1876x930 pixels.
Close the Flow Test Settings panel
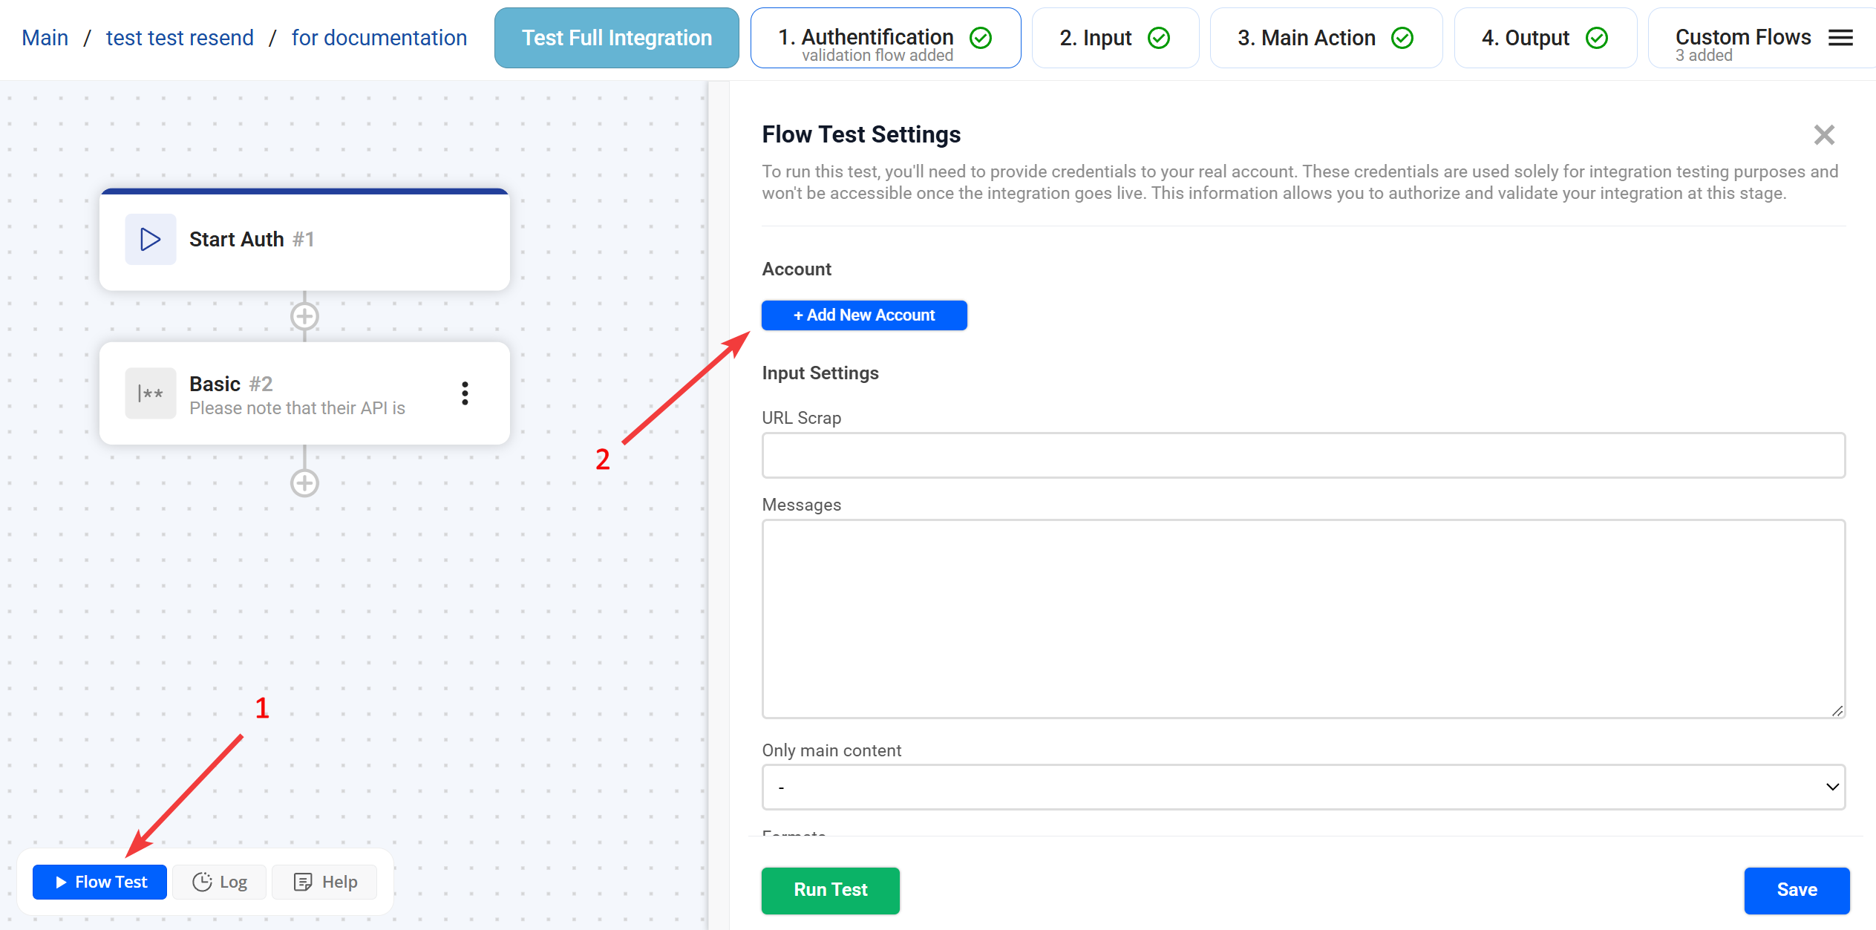tap(1824, 135)
